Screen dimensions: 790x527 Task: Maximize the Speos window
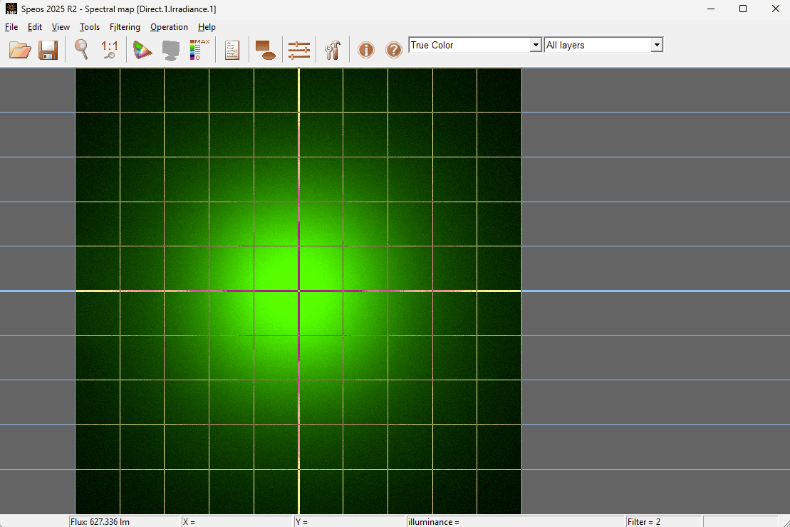743,9
